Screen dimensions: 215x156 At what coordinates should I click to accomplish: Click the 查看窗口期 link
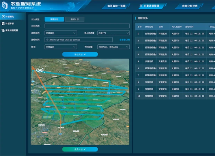coord(125,40)
